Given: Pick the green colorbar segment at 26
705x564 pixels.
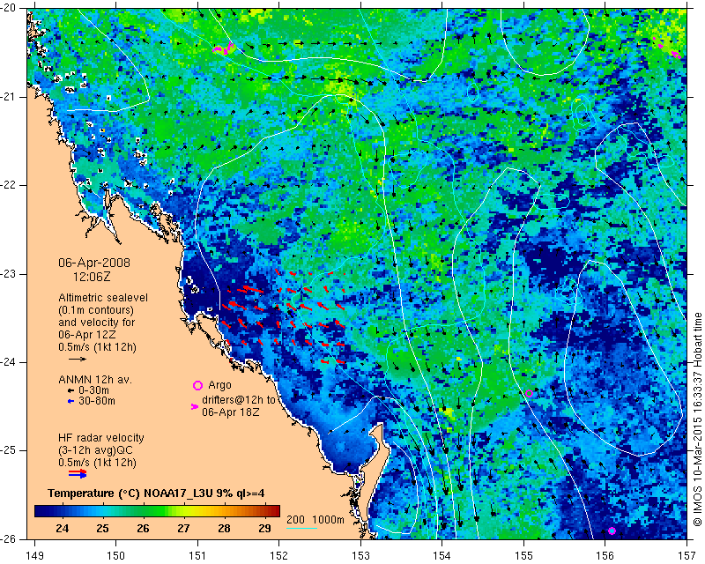Looking at the screenshot, I should [x=143, y=511].
